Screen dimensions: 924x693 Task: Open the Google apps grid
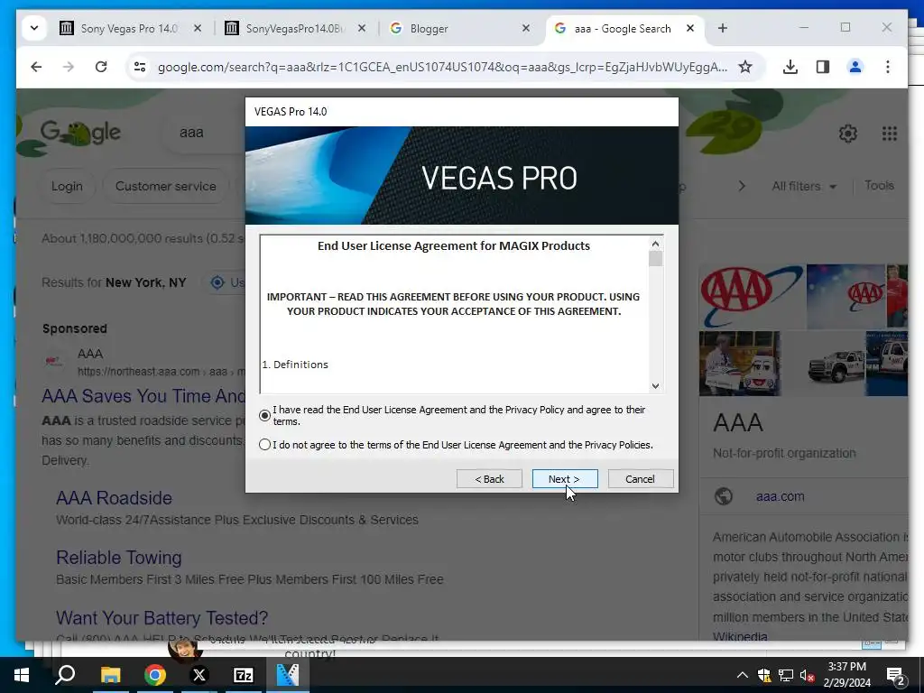[x=889, y=134]
